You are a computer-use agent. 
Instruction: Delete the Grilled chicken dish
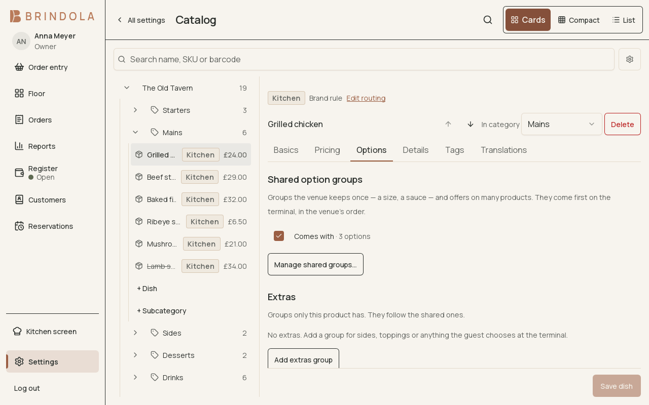point(623,124)
